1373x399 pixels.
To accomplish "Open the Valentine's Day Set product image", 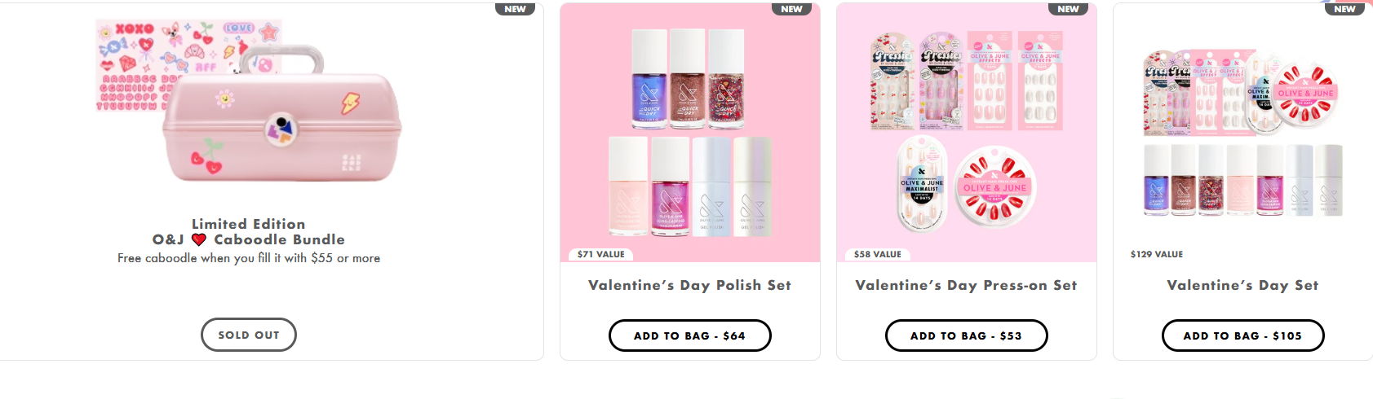I will [x=1242, y=132].
